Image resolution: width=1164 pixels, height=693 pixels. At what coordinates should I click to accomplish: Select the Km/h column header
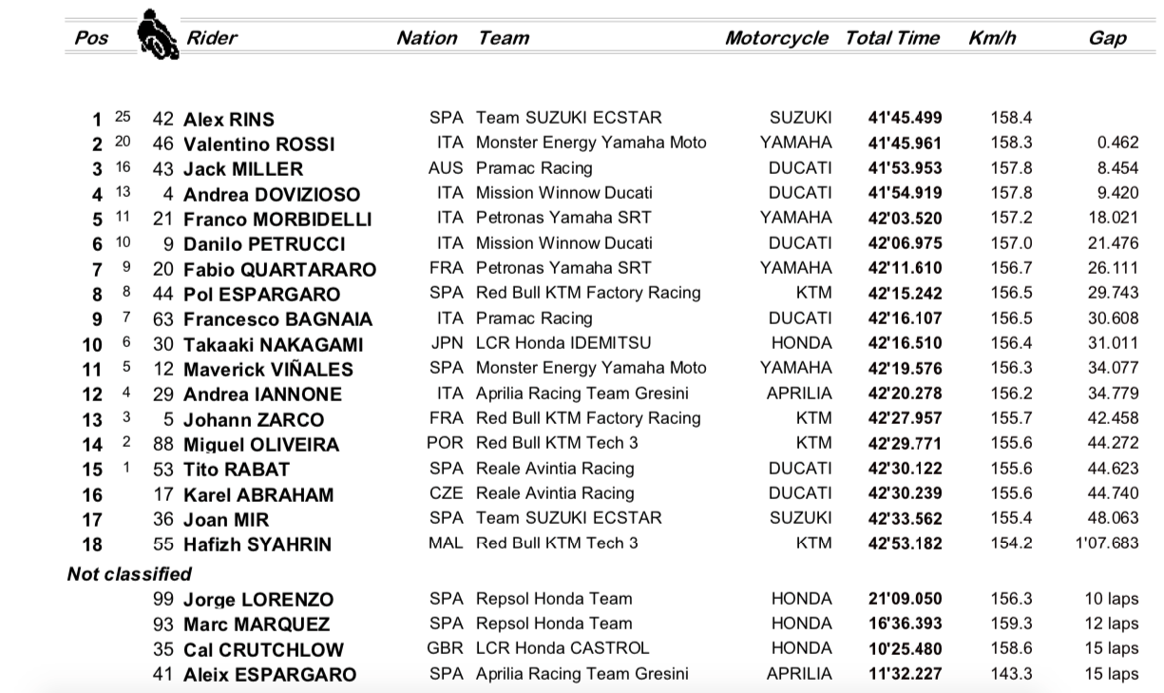[992, 38]
